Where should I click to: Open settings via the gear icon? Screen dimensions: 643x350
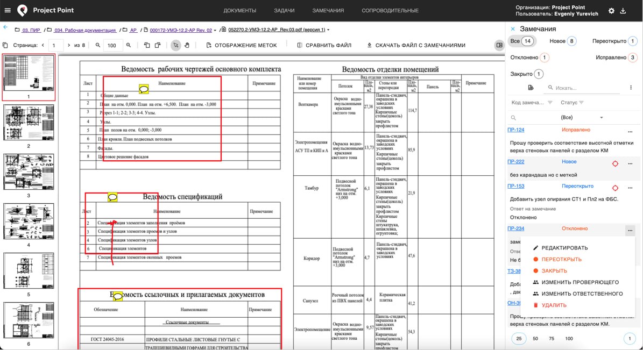pos(611,11)
